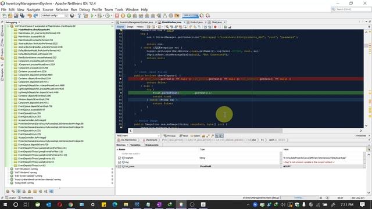Open the Navigate menu

pyautogui.click(x=33, y=9)
